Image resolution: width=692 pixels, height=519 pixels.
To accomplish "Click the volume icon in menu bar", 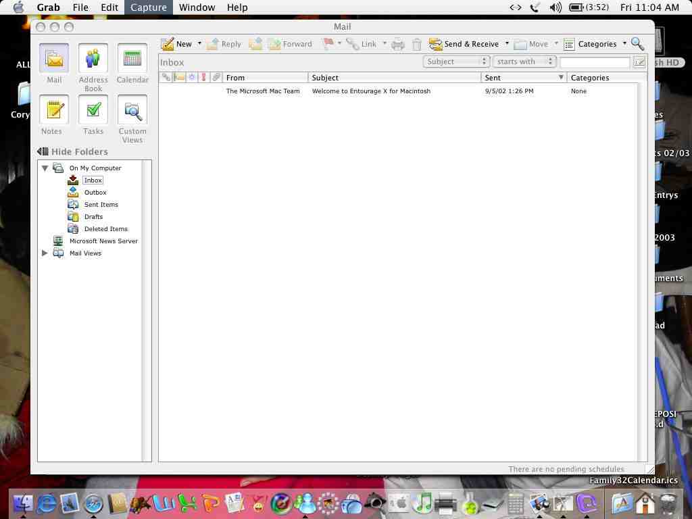I will click(x=555, y=7).
